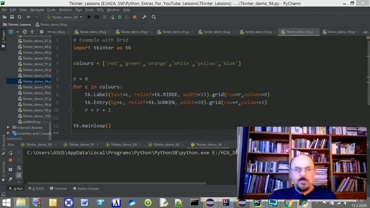Open search everywhere magnifier icon
This screenshot has width=370, height=208.
pos(154,17)
